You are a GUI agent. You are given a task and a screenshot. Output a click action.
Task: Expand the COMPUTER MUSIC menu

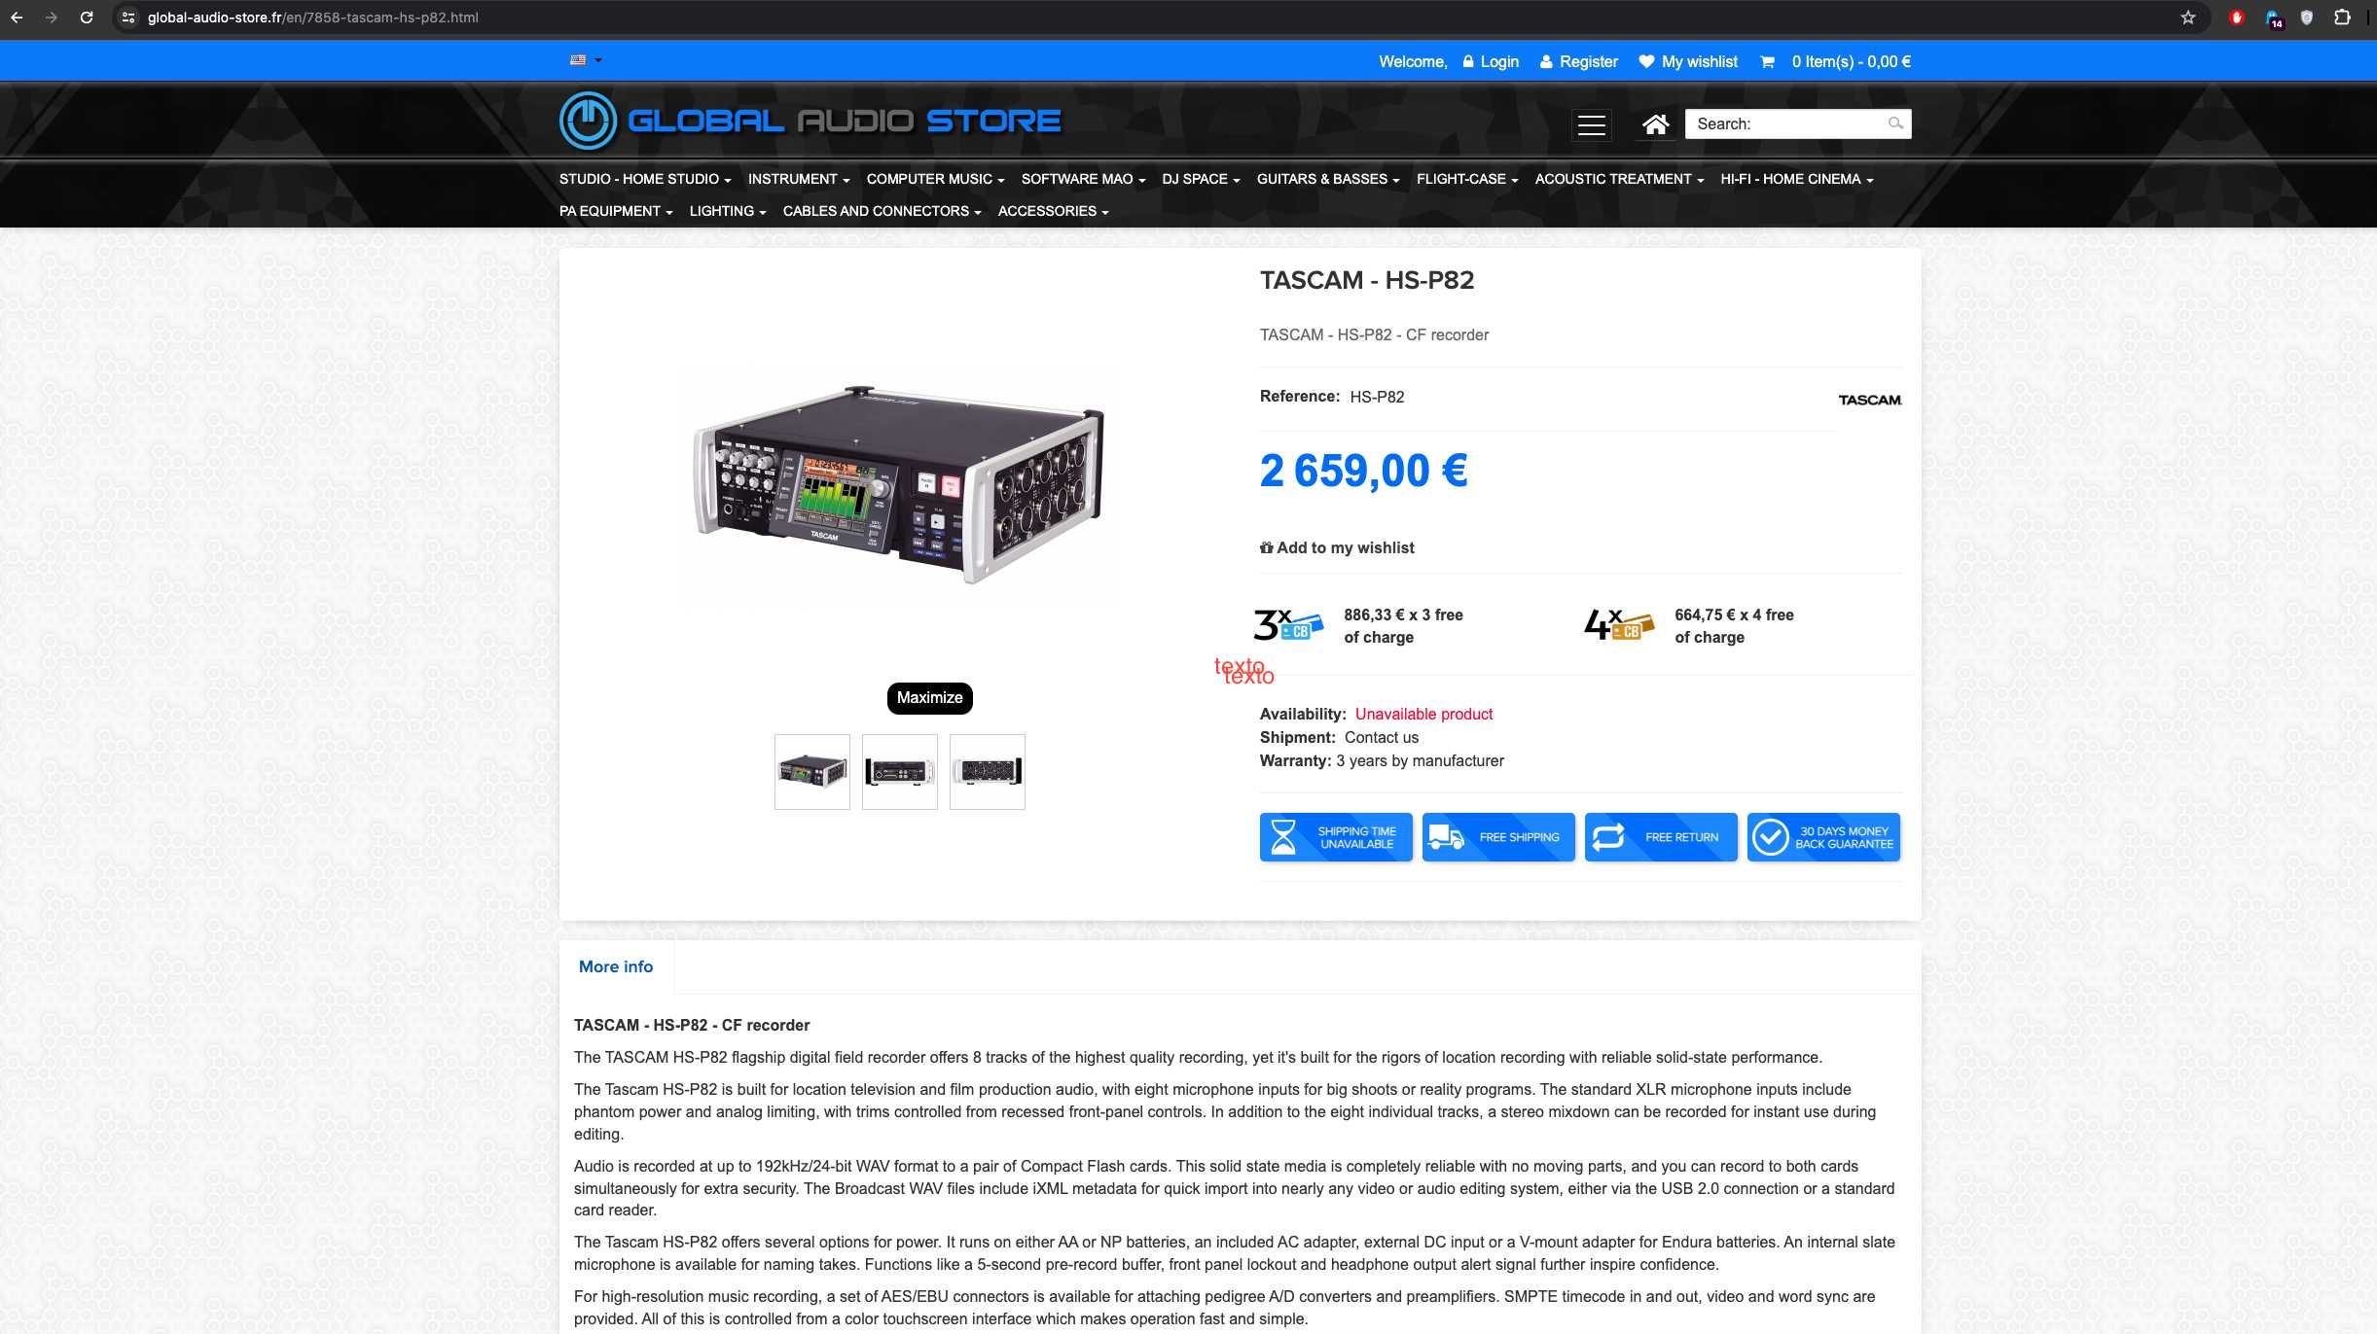pyautogui.click(x=935, y=179)
